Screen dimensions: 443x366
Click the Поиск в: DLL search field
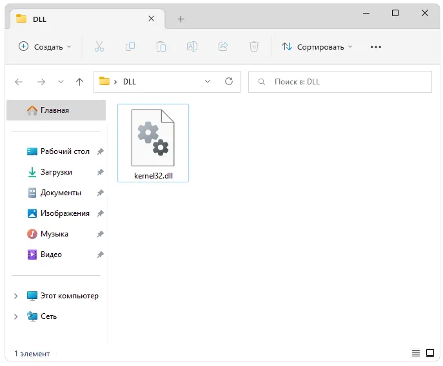coord(340,82)
